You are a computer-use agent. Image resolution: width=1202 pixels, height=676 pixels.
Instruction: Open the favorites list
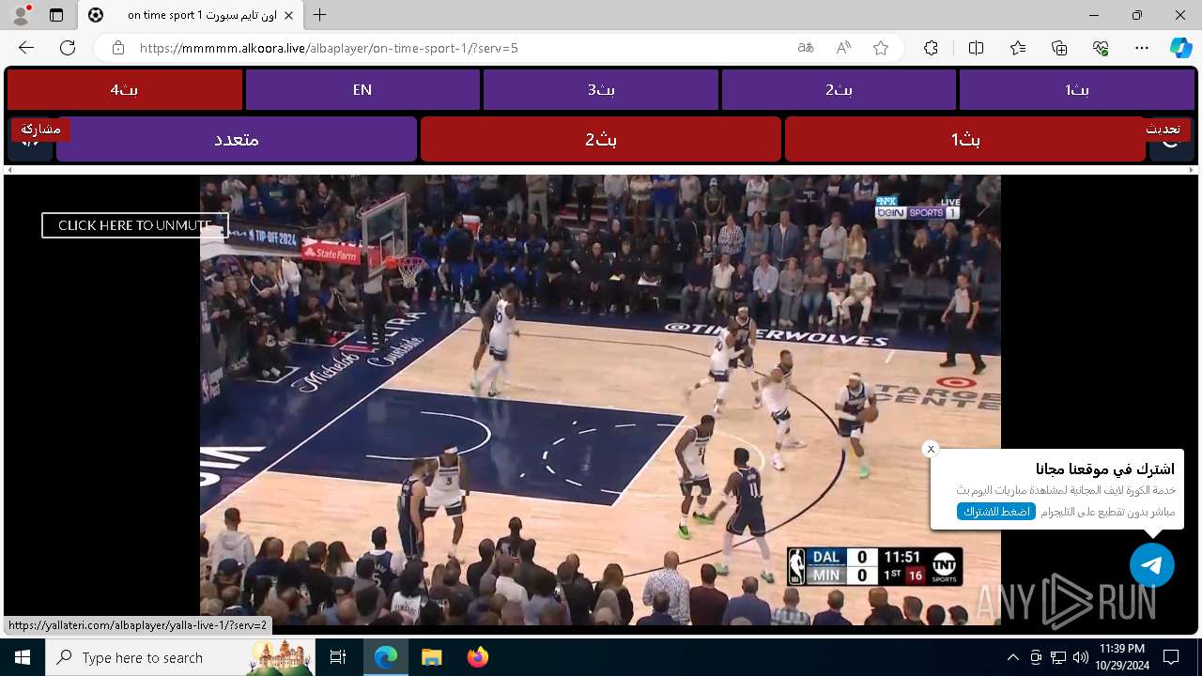1018,48
